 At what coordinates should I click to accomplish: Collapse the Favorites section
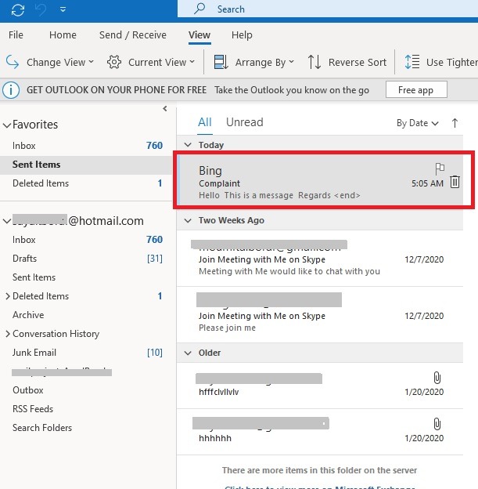[6, 125]
